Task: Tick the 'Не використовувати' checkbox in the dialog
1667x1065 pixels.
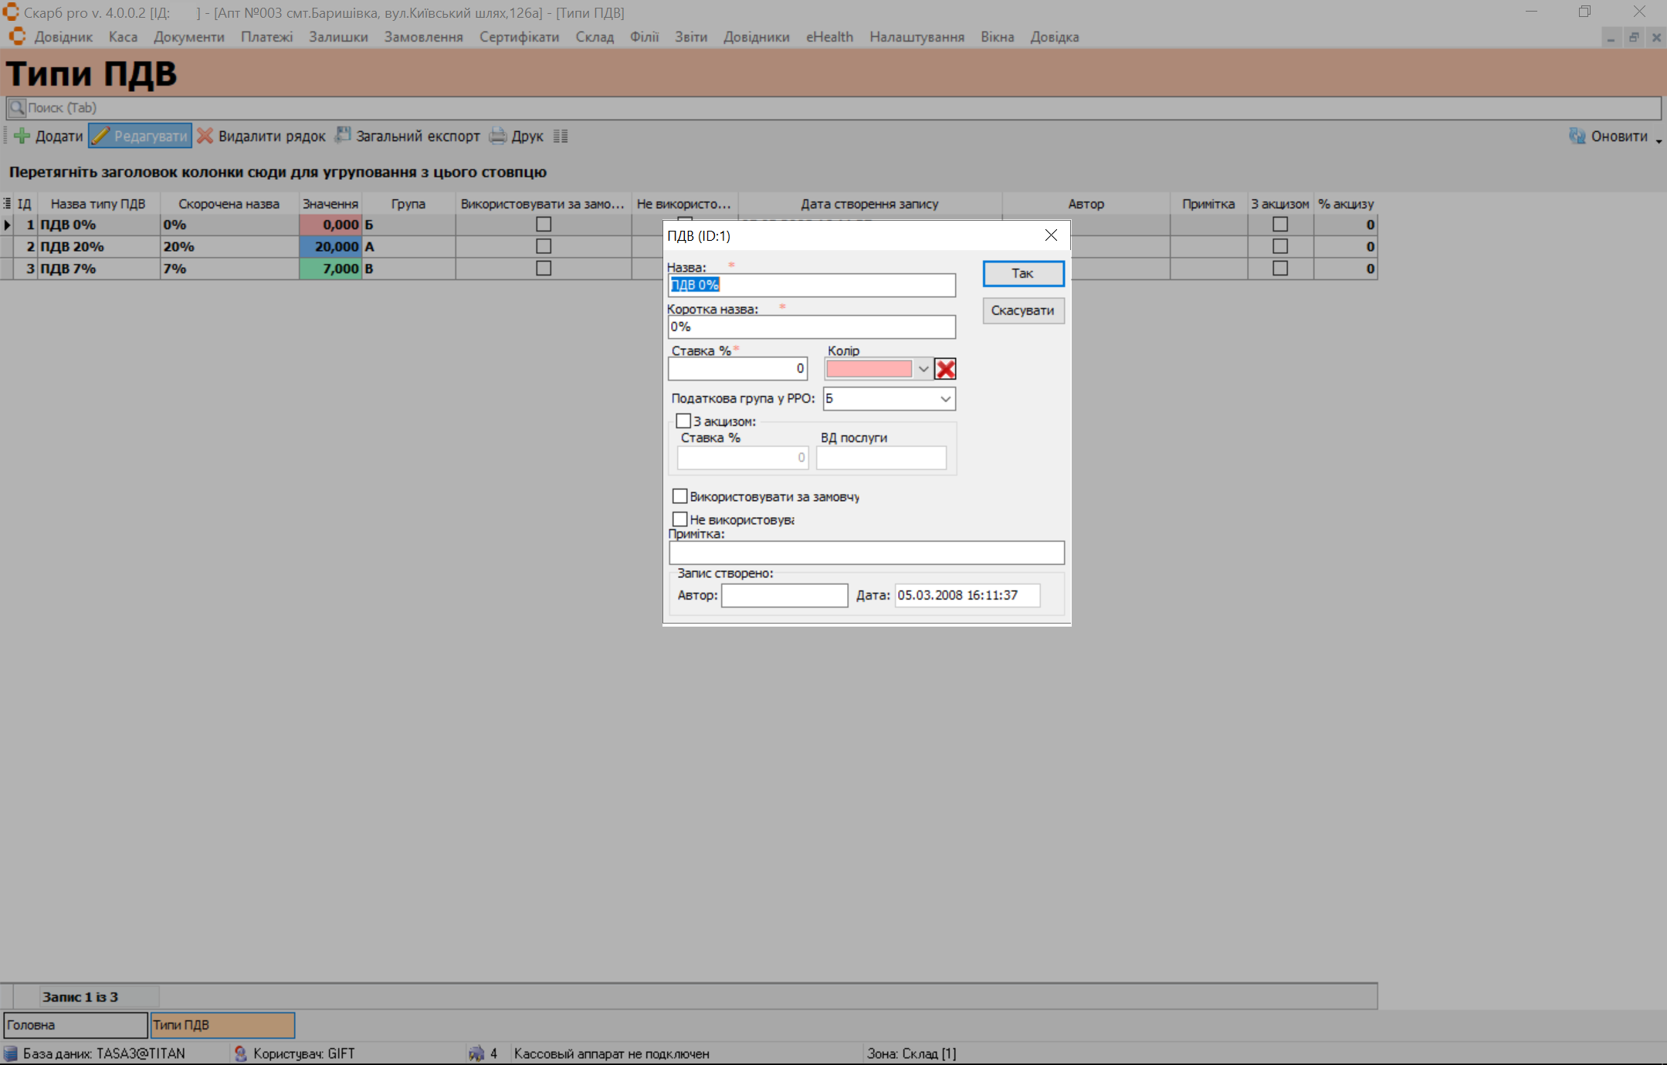Action: coord(680,519)
